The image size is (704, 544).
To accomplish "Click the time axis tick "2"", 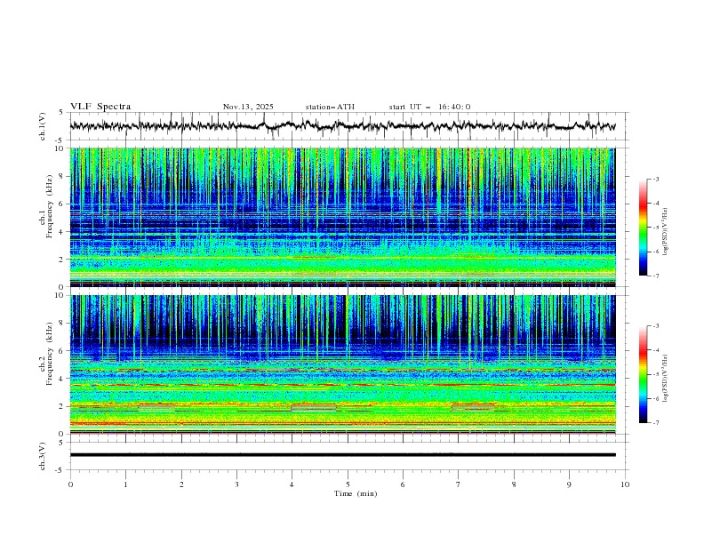I will pos(181,484).
